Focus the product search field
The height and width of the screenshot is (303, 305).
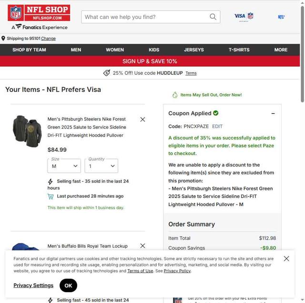(147, 17)
